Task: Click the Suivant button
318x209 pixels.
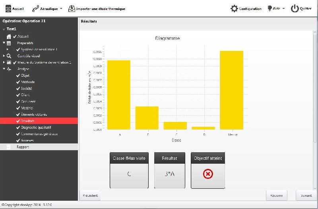Action: click(306, 195)
